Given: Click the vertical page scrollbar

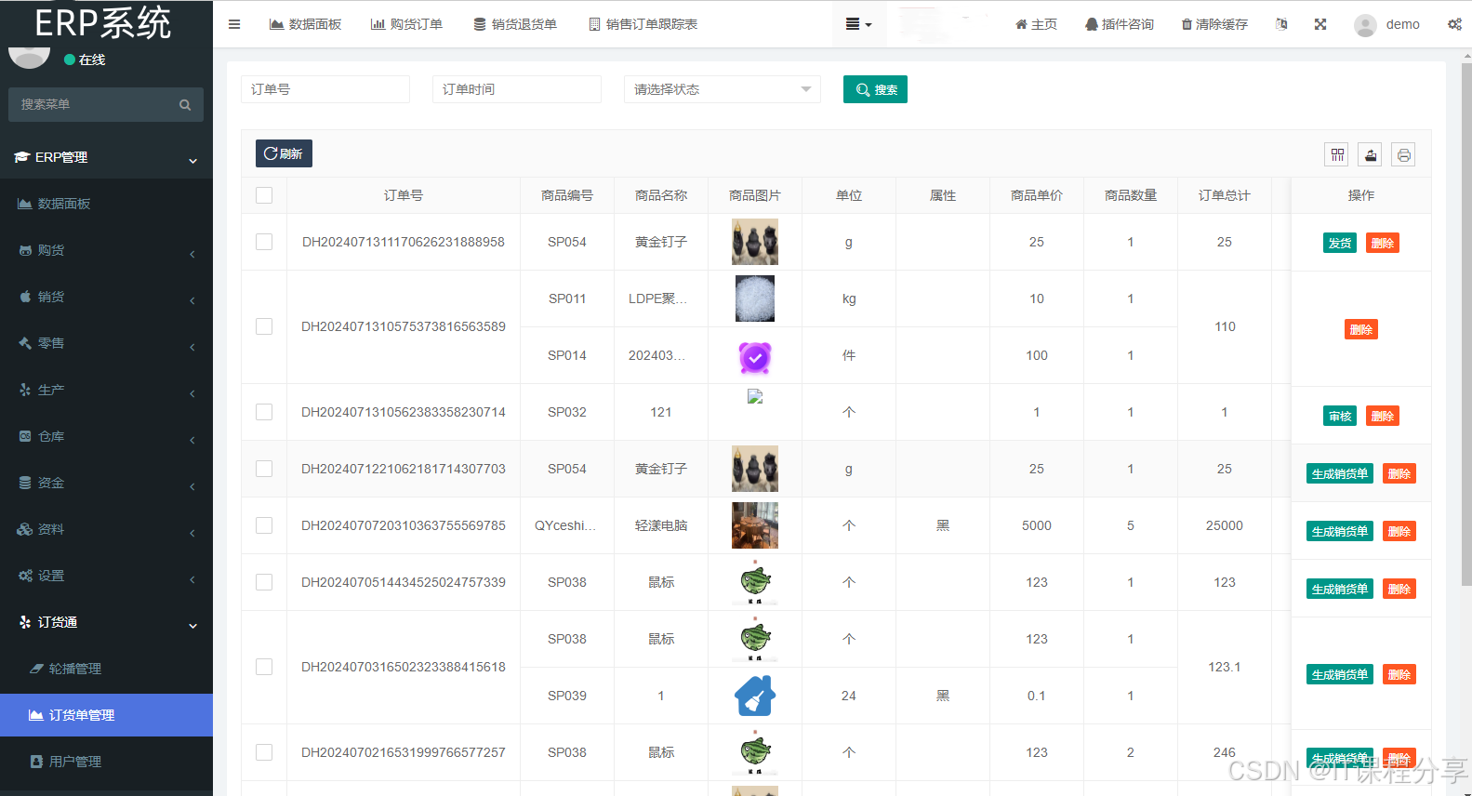Looking at the screenshot, I should tap(1466, 325).
